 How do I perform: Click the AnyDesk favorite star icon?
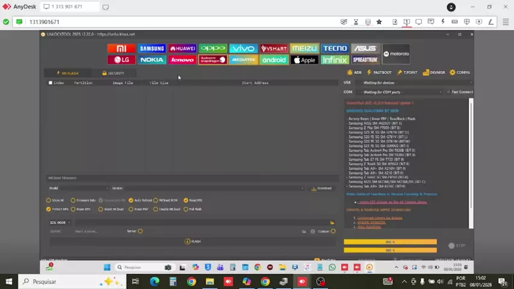[379, 22]
